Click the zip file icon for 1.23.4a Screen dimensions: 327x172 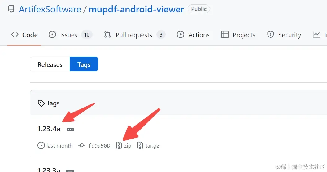(x=119, y=145)
